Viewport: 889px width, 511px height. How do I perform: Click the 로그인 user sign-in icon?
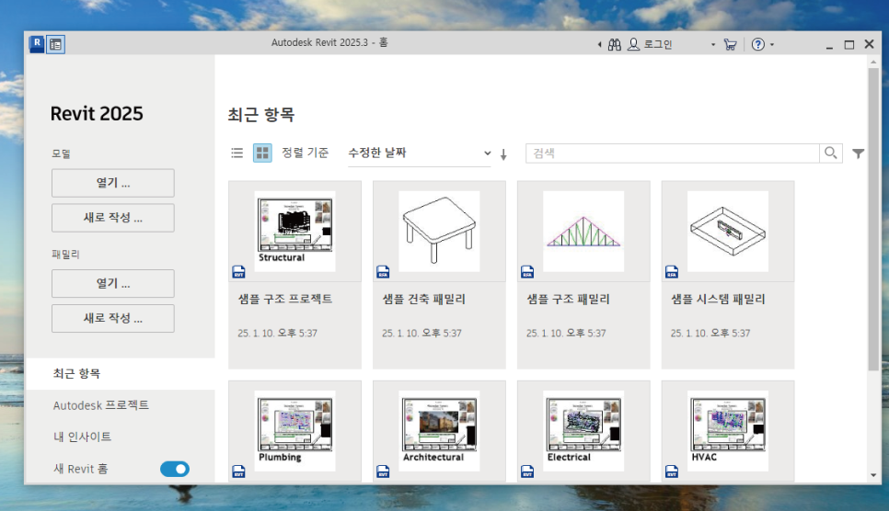pyautogui.click(x=633, y=44)
